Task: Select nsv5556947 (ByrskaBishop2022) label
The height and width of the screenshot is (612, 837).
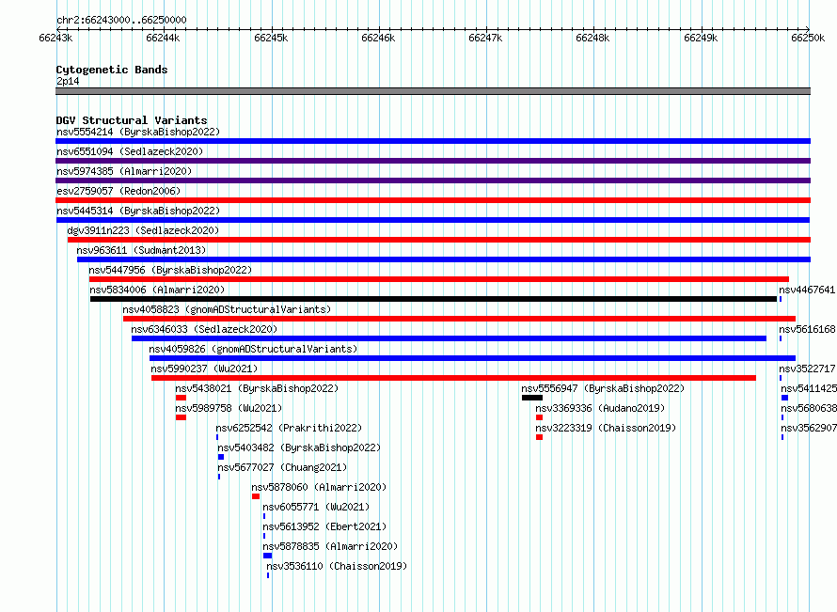Action: tap(603, 388)
